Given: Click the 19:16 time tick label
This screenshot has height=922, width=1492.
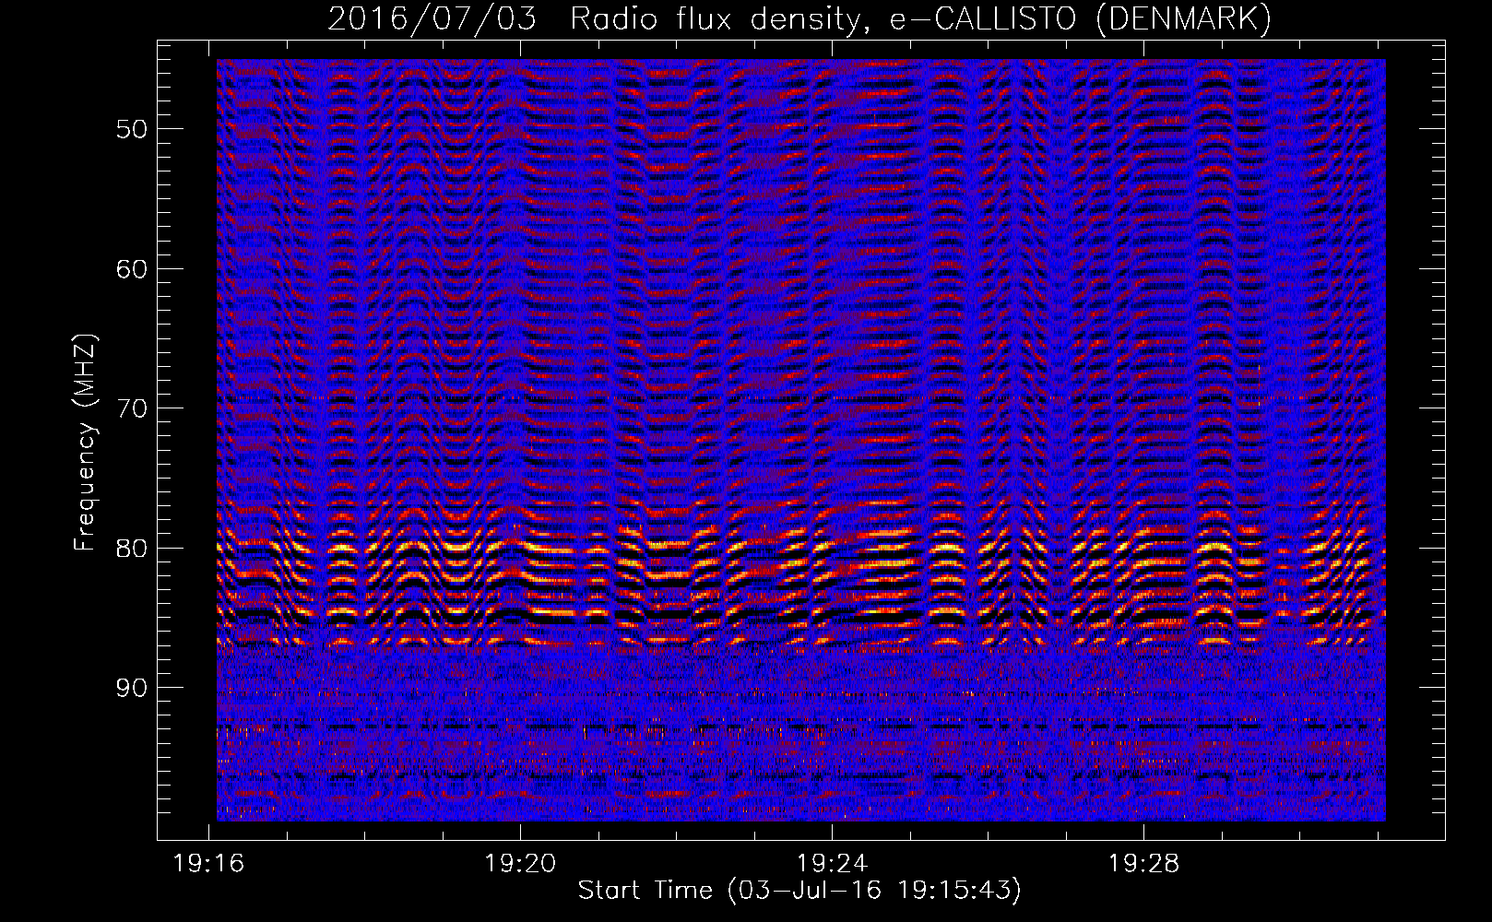Looking at the screenshot, I should pos(209,864).
